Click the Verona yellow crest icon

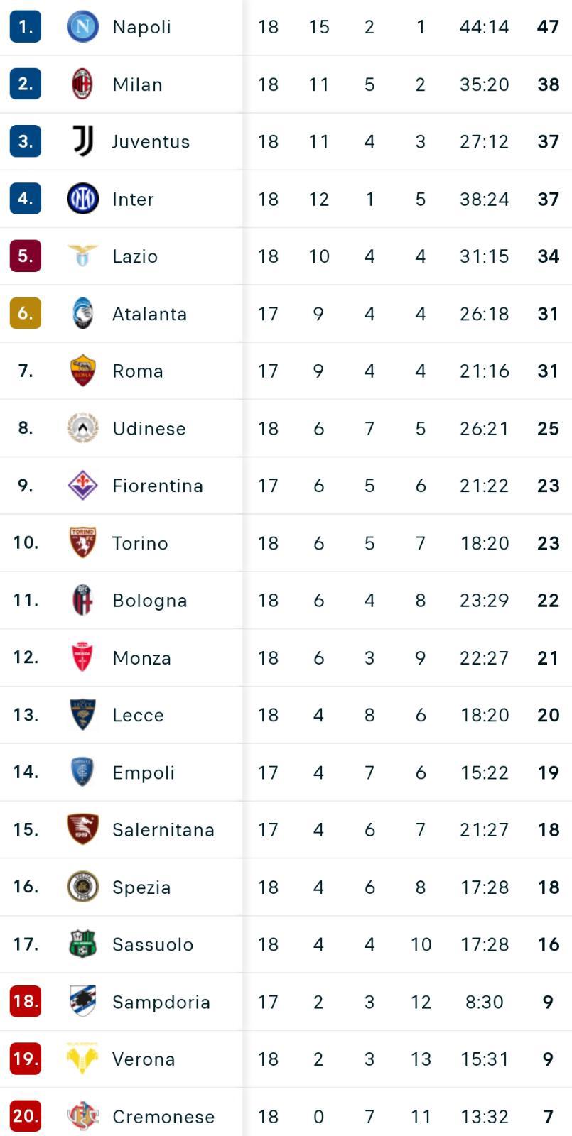coord(82,1059)
